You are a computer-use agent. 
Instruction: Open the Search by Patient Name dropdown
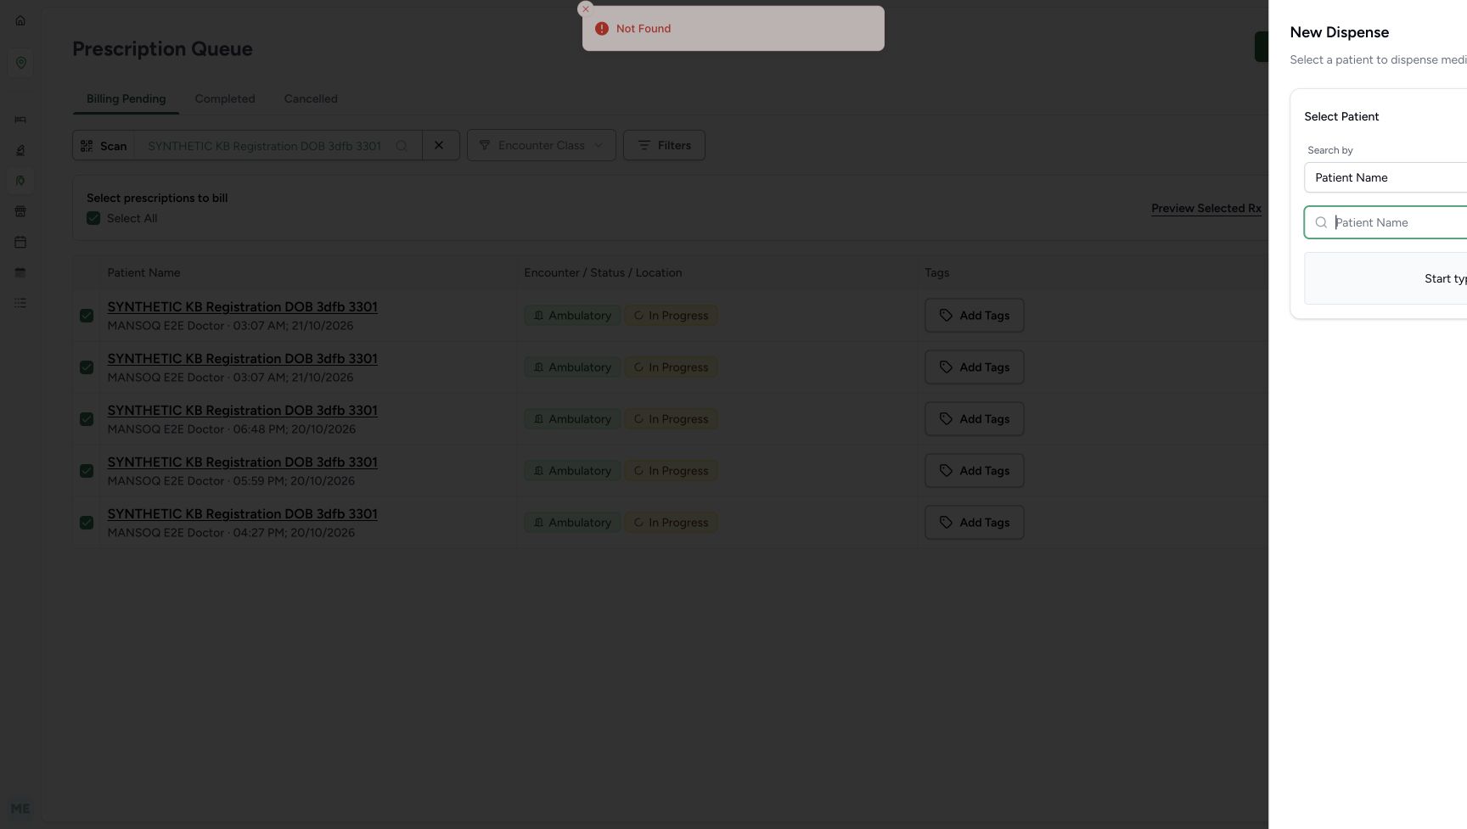[x=1385, y=177]
